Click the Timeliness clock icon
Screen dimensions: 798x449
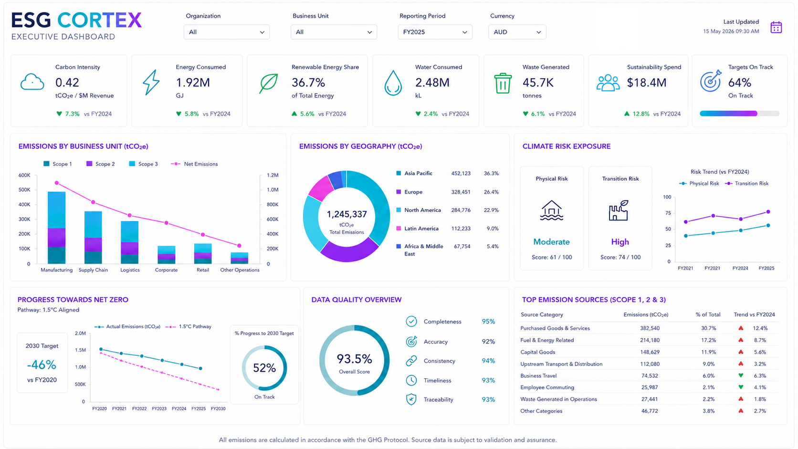411,380
